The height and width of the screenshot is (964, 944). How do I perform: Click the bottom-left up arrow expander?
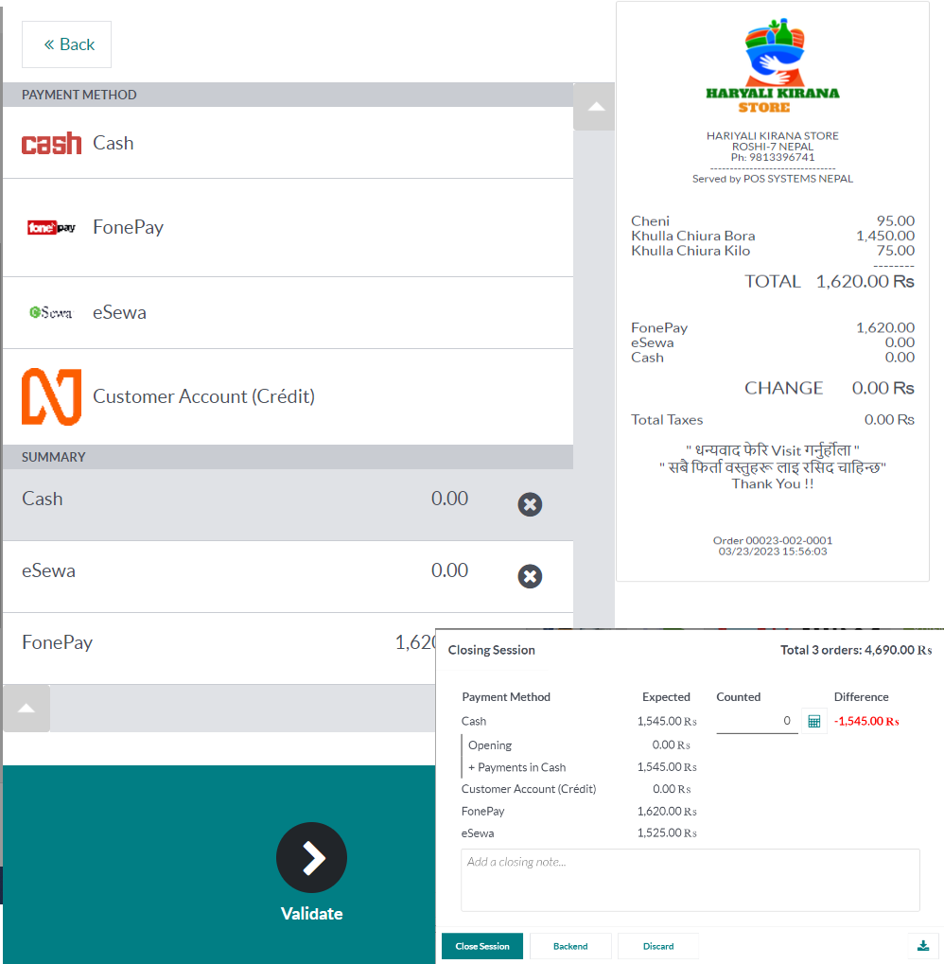pos(26,709)
